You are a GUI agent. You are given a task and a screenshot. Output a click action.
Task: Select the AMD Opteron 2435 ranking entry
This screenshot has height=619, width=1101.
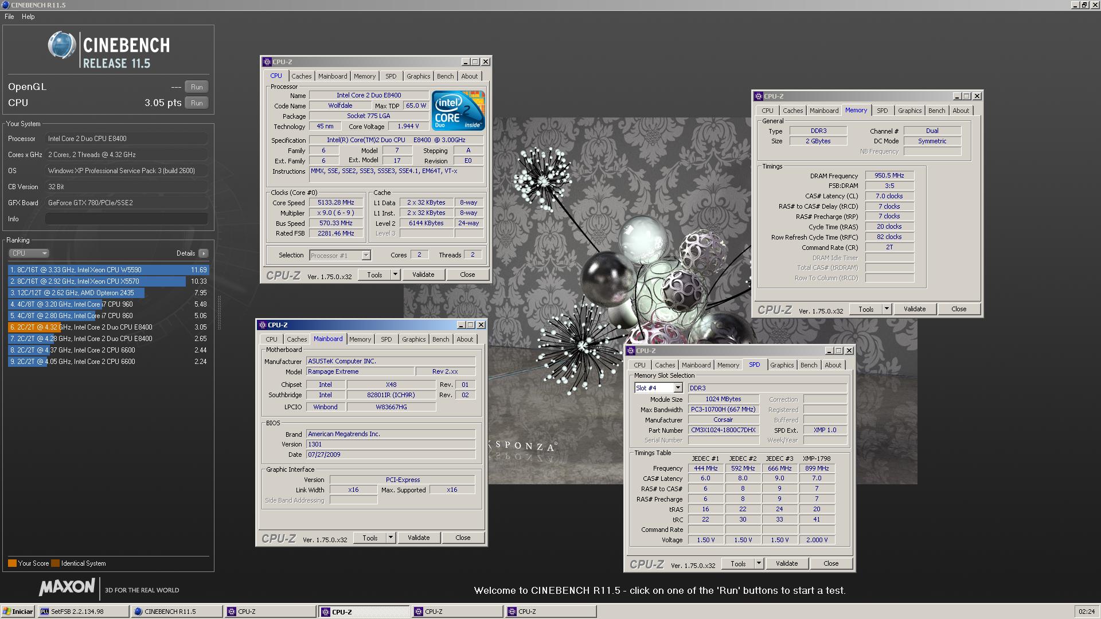click(108, 293)
